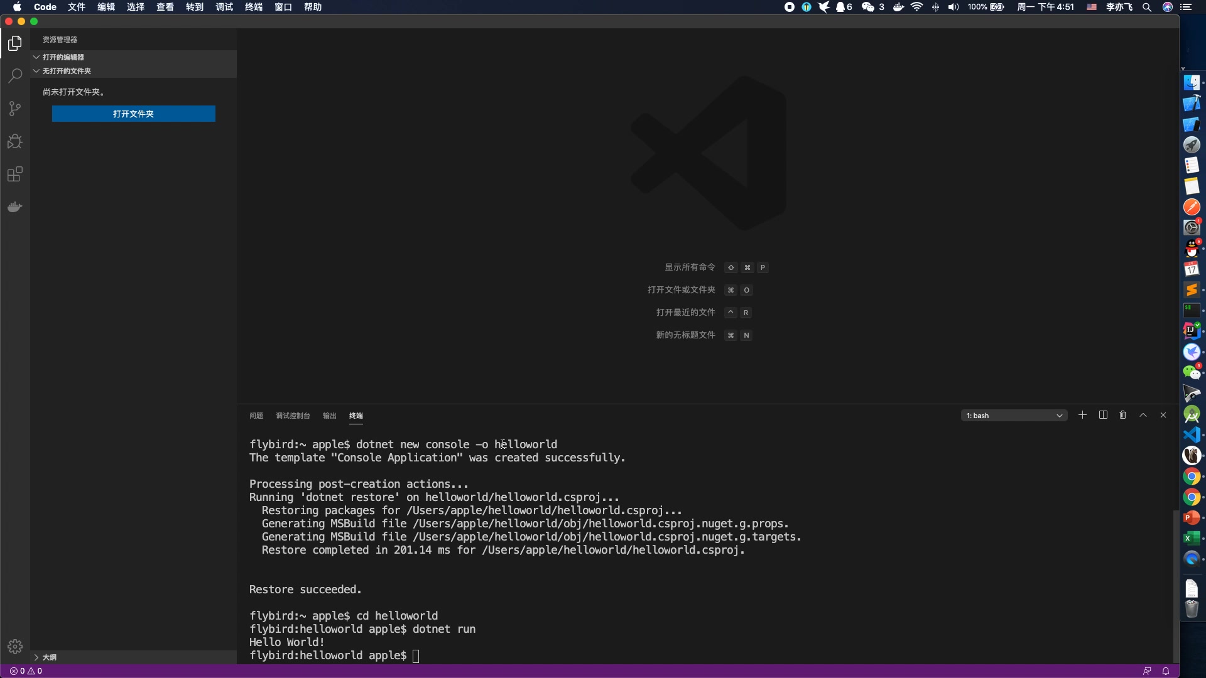Viewport: 1206px width, 678px height.
Task: Open the 编辑 menu
Action: tap(106, 7)
